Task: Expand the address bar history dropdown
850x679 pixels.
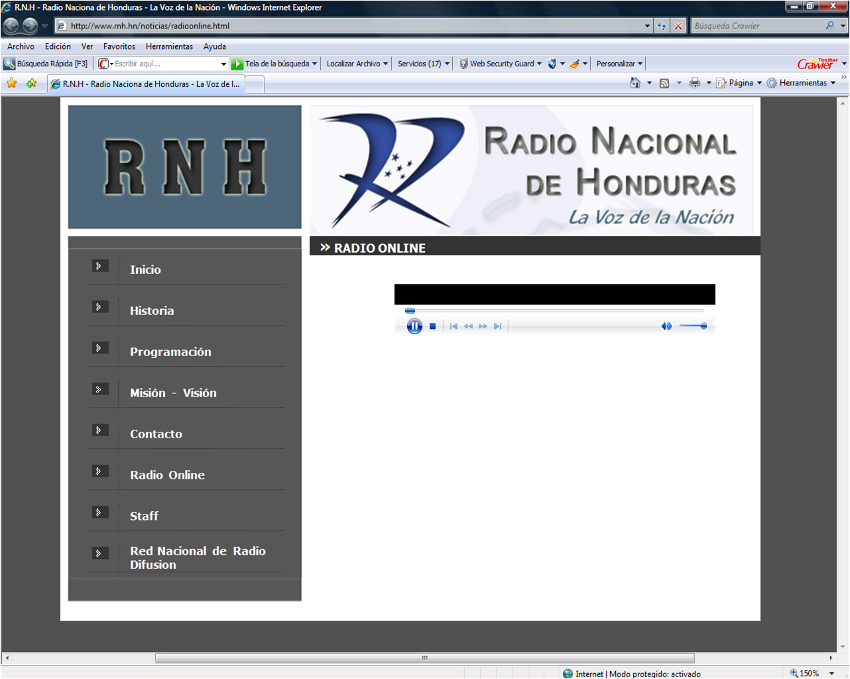Action: click(x=647, y=26)
